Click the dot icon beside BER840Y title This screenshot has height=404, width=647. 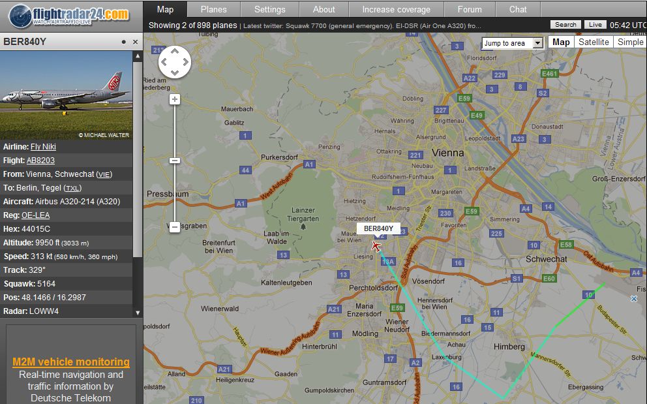124,42
